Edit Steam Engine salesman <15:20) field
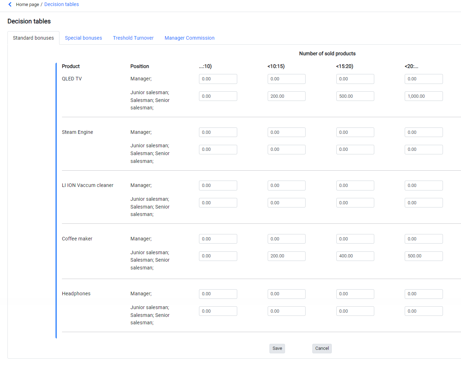Image resolution: width=461 pixels, height=370 pixels. [355, 149]
